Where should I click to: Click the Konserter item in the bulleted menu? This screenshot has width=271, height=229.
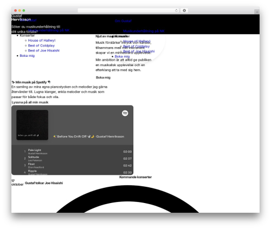pyautogui.click(x=27, y=35)
